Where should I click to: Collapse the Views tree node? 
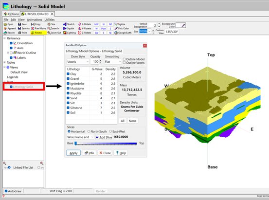[x=5, y=67]
